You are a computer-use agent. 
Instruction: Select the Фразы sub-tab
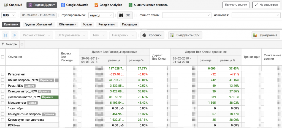pyautogui.click(x=87, y=24)
